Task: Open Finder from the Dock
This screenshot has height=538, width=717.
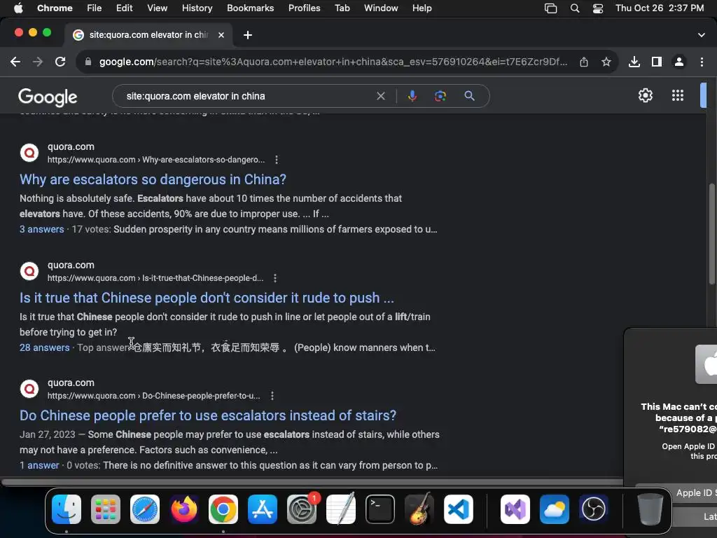Action: (x=67, y=509)
